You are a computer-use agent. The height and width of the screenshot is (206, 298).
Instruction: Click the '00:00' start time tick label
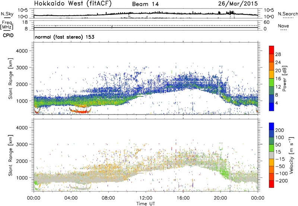[34, 198]
